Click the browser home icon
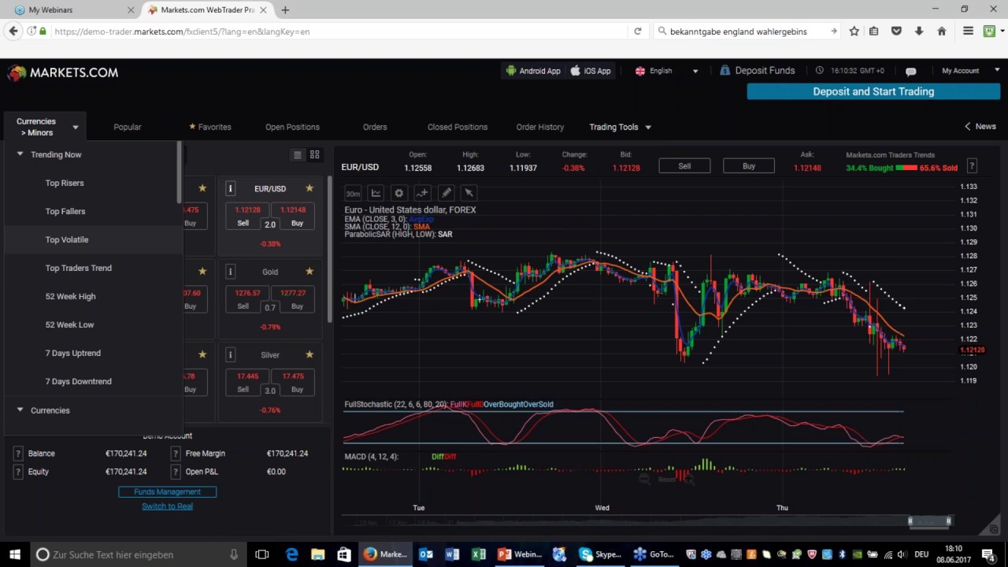The height and width of the screenshot is (567, 1008). pyautogui.click(x=941, y=31)
